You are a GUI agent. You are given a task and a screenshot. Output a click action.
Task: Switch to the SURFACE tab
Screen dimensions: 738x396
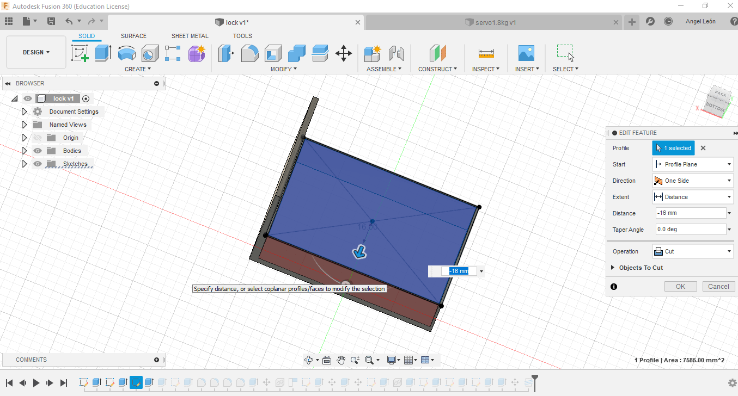[133, 36]
